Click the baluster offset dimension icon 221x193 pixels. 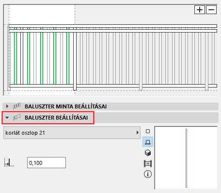[9, 162]
